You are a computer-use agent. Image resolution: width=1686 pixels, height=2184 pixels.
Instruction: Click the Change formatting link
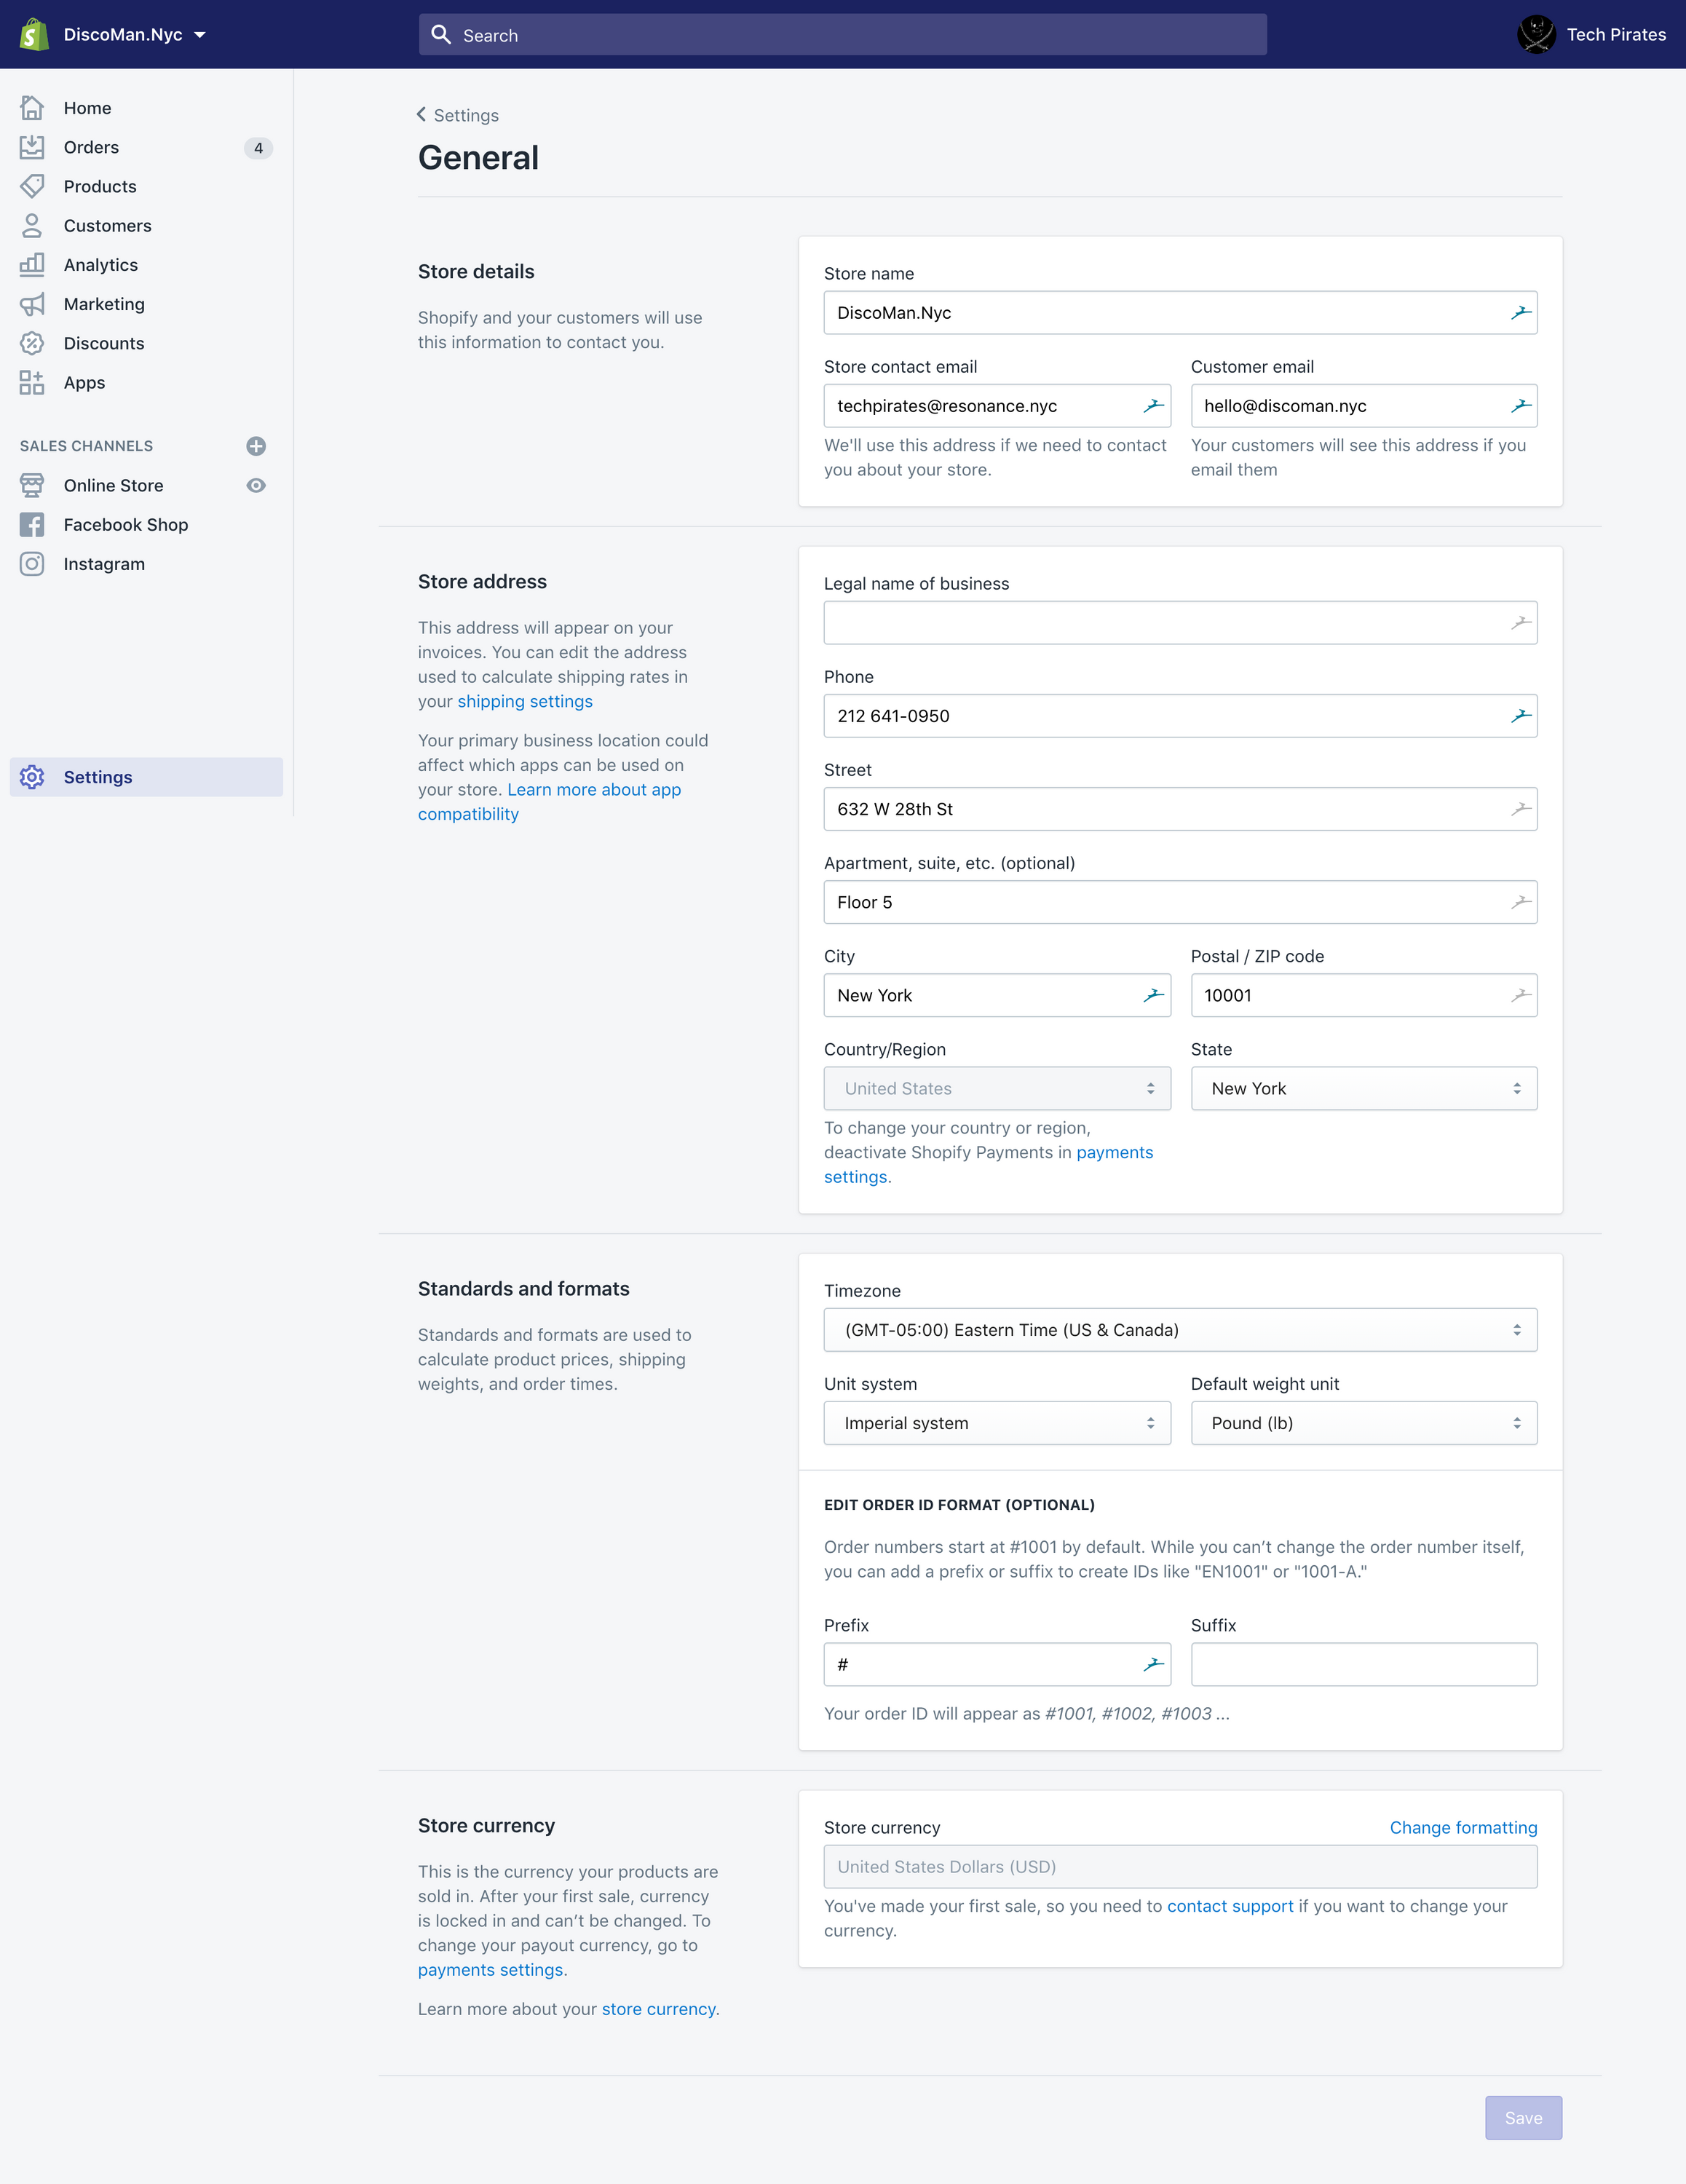click(1463, 1828)
